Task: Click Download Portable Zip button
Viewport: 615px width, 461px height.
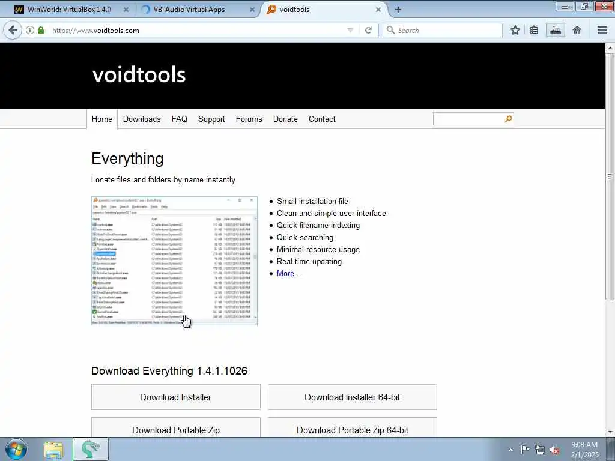Action: pyautogui.click(x=176, y=427)
